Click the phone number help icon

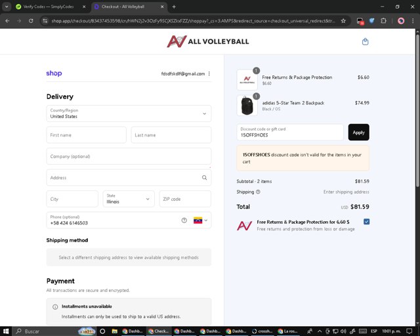[x=184, y=220]
